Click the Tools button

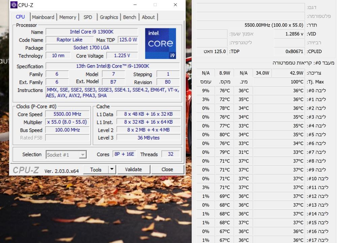pos(96,170)
